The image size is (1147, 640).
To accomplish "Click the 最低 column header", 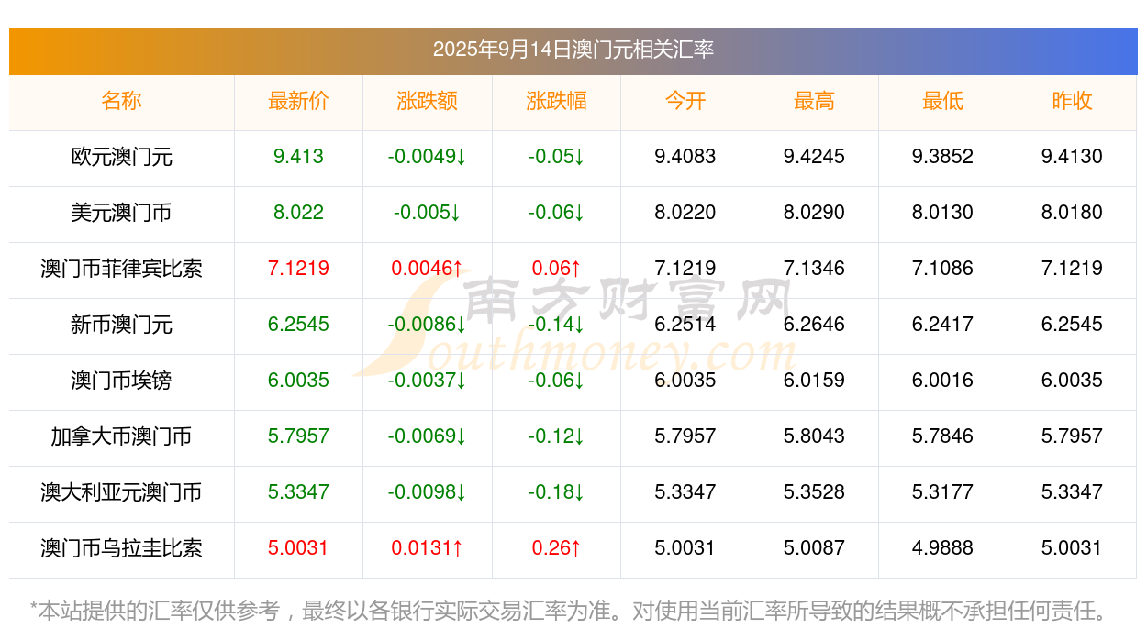I will tap(942, 101).
